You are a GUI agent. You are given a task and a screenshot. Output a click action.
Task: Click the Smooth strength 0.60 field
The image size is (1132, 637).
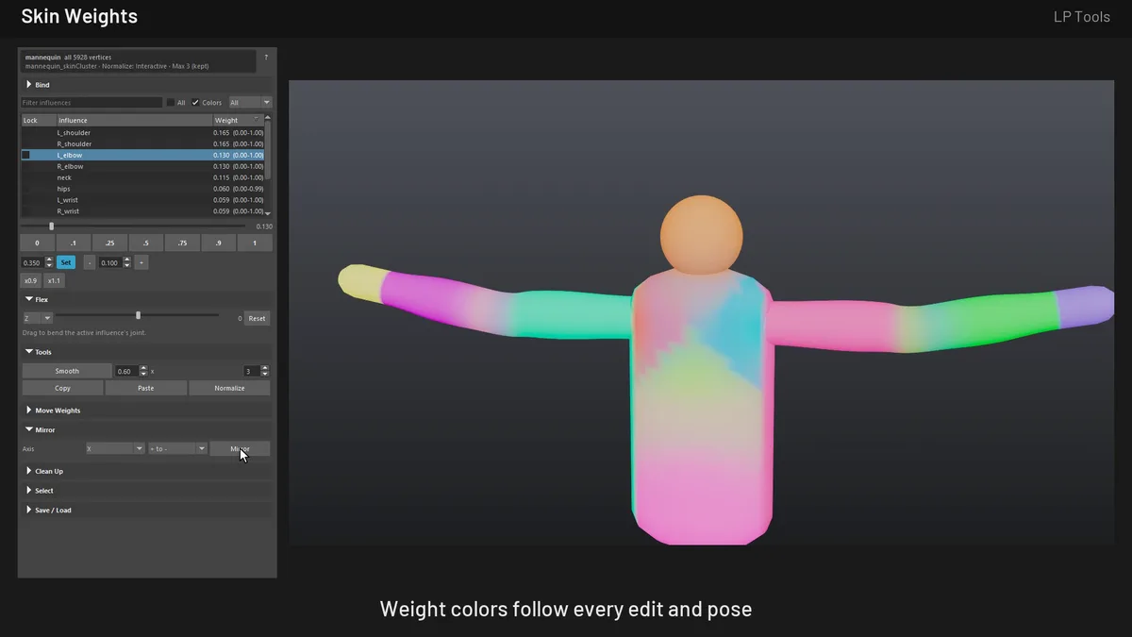click(x=125, y=372)
